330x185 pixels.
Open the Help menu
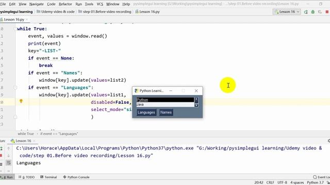pos(126,4)
